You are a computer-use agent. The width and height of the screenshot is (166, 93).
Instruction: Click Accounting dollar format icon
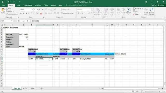(x=78, y=13)
